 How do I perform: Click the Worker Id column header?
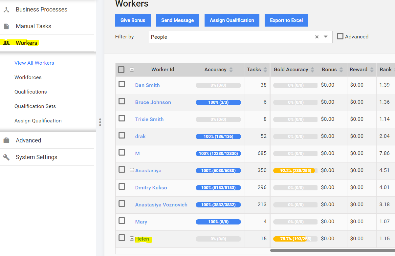click(x=163, y=70)
